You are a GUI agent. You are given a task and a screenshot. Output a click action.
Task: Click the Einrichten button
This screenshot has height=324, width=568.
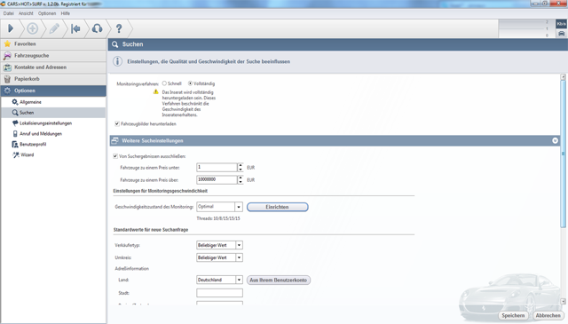pyautogui.click(x=278, y=207)
